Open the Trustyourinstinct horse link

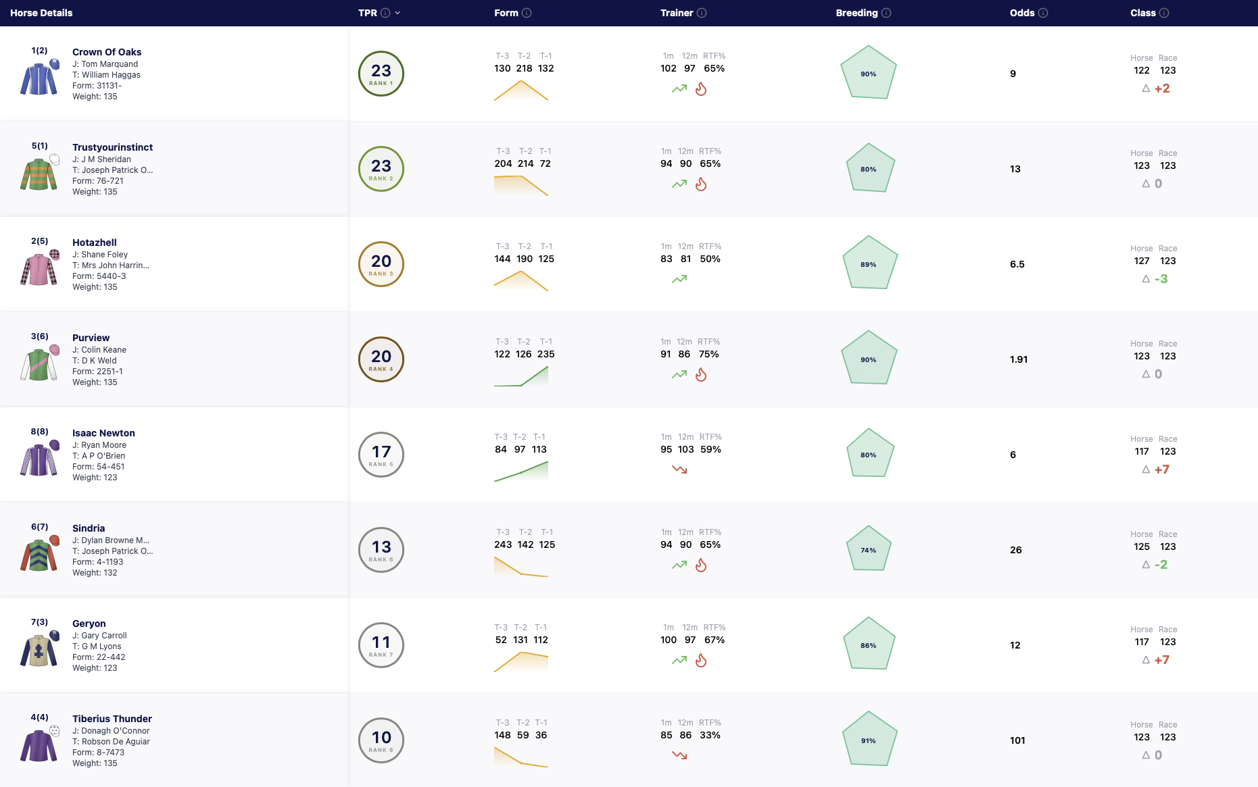(x=112, y=147)
